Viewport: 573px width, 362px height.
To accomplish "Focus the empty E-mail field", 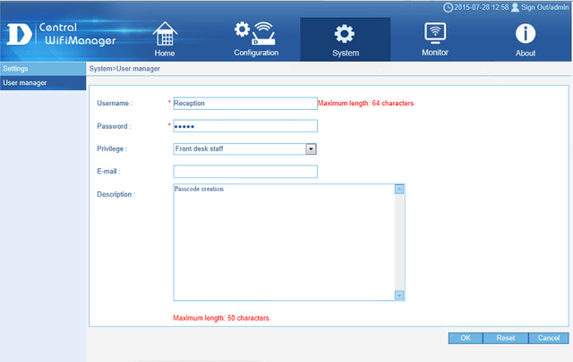I will click(x=244, y=172).
